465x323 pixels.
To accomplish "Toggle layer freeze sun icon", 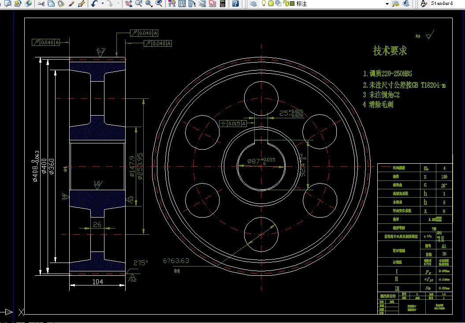I will (x=271, y=4).
